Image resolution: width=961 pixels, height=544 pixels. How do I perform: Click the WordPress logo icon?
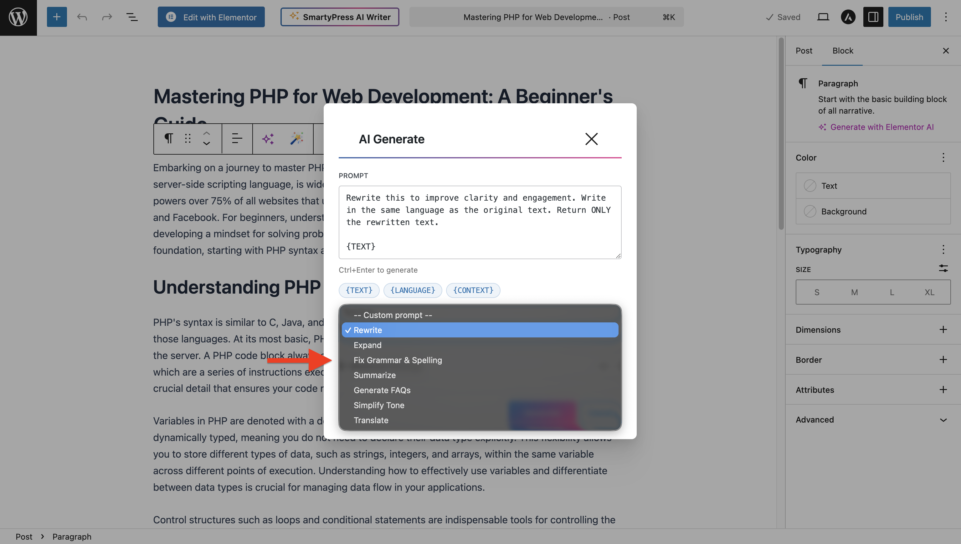point(18,17)
